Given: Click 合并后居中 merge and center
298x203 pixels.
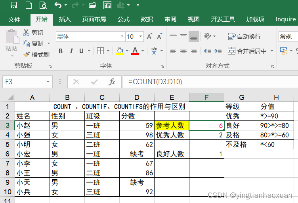Looking at the screenshot, I should click(x=247, y=51).
